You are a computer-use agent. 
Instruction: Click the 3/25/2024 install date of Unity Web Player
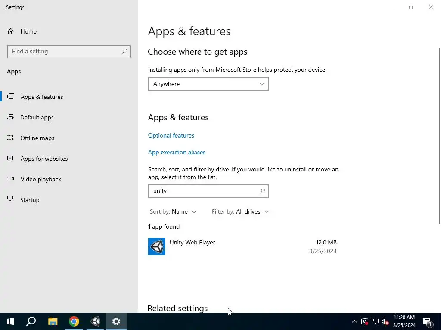click(x=323, y=251)
